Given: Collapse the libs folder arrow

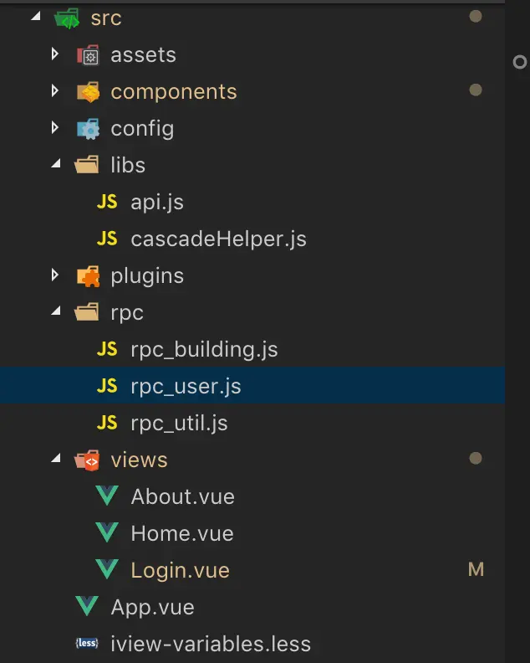Looking at the screenshot, I should (56, 163).
